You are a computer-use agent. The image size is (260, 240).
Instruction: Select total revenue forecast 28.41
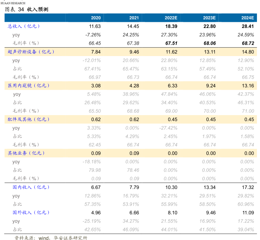coord(248,27)
